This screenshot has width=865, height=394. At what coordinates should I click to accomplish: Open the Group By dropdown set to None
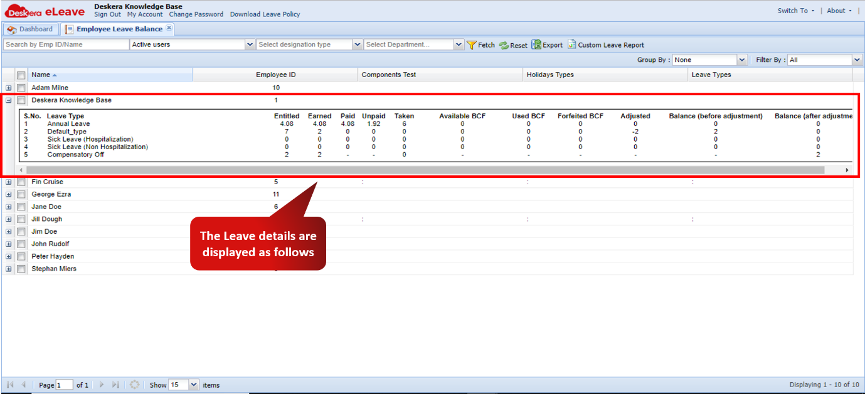741,60
